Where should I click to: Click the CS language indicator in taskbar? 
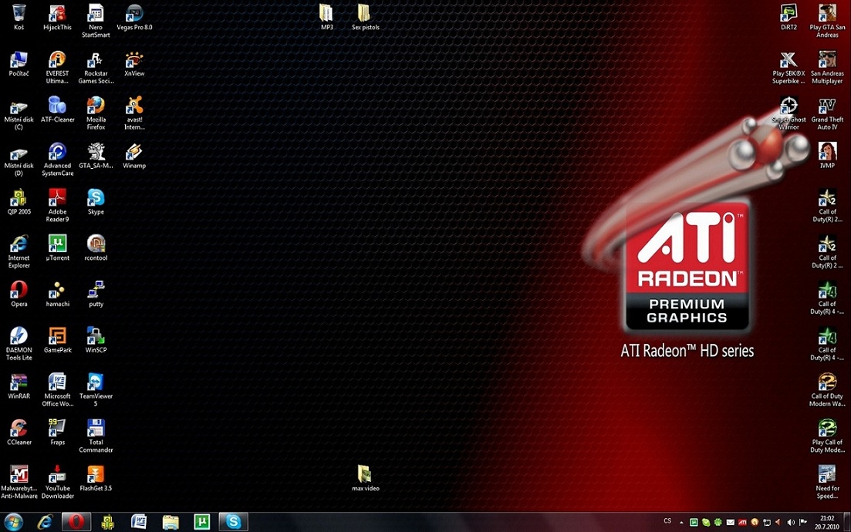[x=667, y=522]
